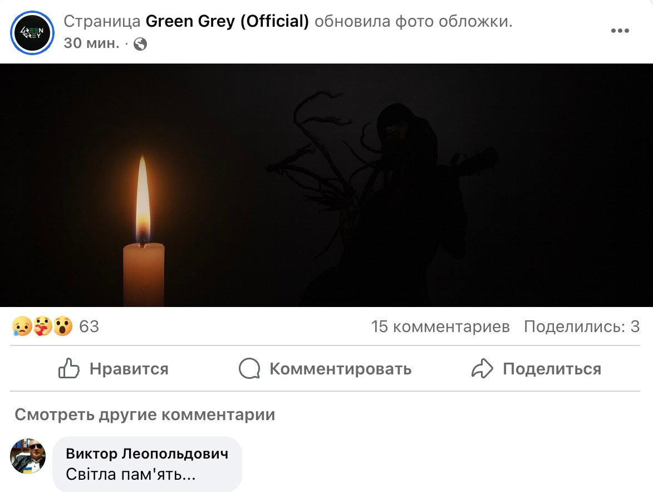The height and width of the screenshot is (492, 653).
Task: Expand Смотреть другие комментарии
Action: pos(145,415)
